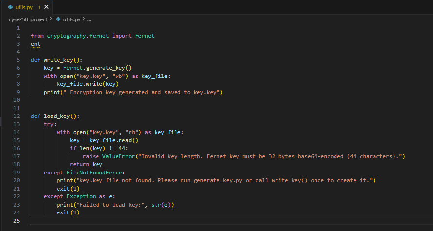Click line number 5 in the gutter
The image size is (433, 231).
18,60
